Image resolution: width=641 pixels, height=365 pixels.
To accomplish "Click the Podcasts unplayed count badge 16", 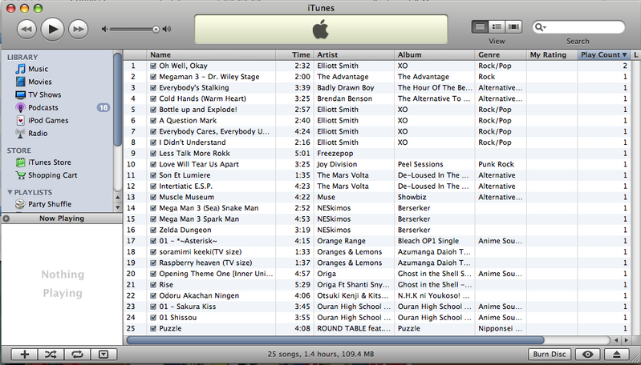I will click(x=103, y=108).
